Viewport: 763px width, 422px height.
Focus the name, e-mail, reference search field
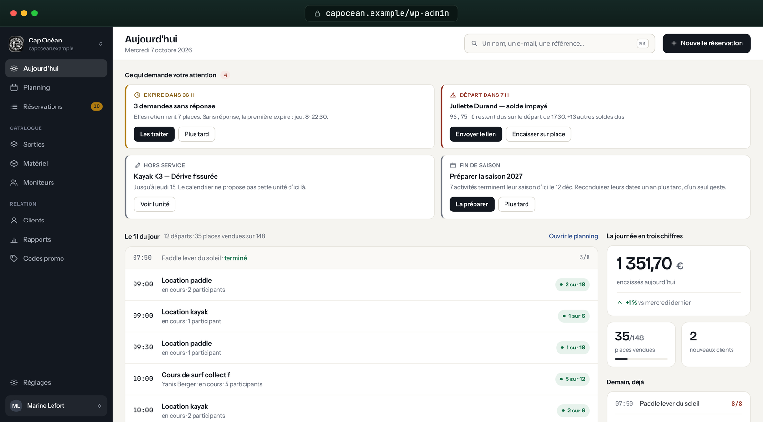pyautogui.click(x=559, y=43)
